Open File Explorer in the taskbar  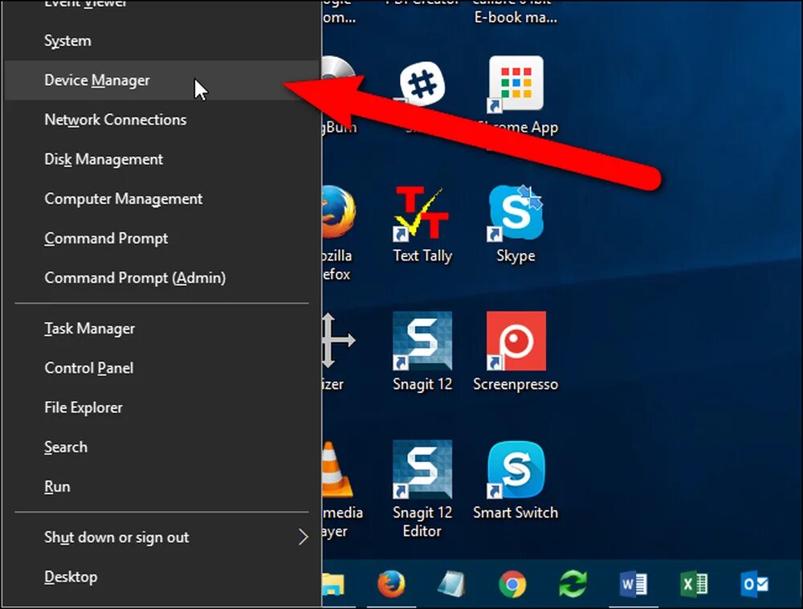point(333,584)
